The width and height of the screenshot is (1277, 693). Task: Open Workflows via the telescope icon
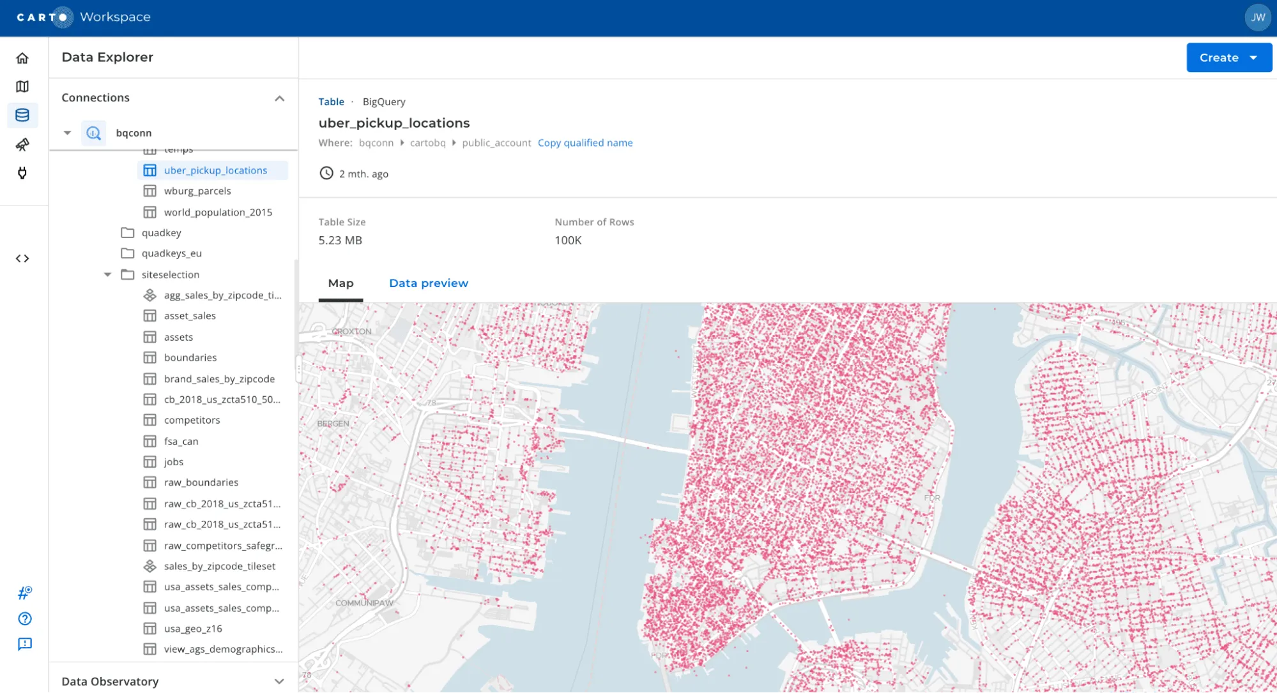[x=22, y=144]
